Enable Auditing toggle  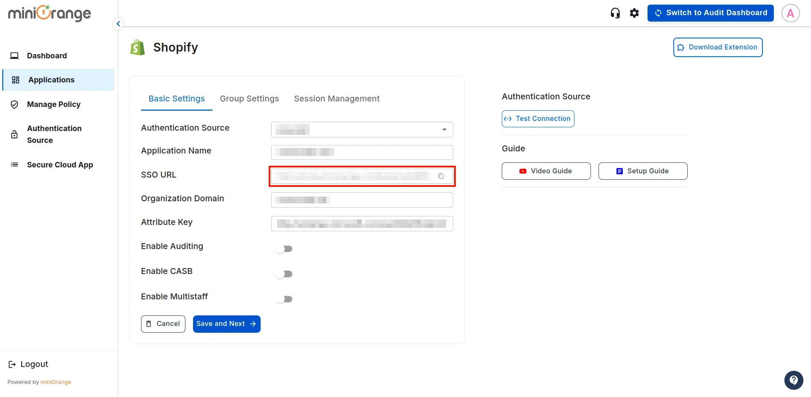coord(284,249)
